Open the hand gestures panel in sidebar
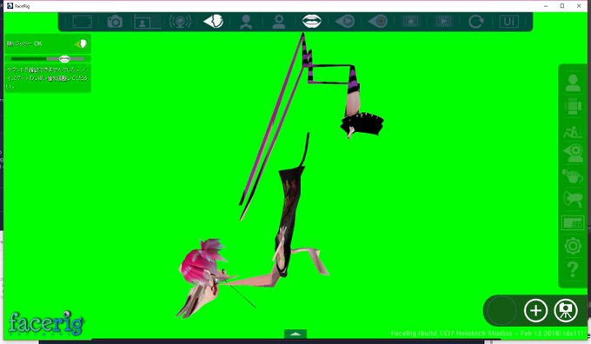This screenshot has height=344, width=591. (573, 176)
